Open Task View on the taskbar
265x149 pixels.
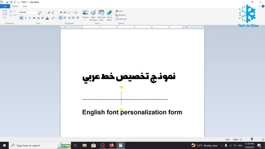pyautogui.click(x=75, y=145)
